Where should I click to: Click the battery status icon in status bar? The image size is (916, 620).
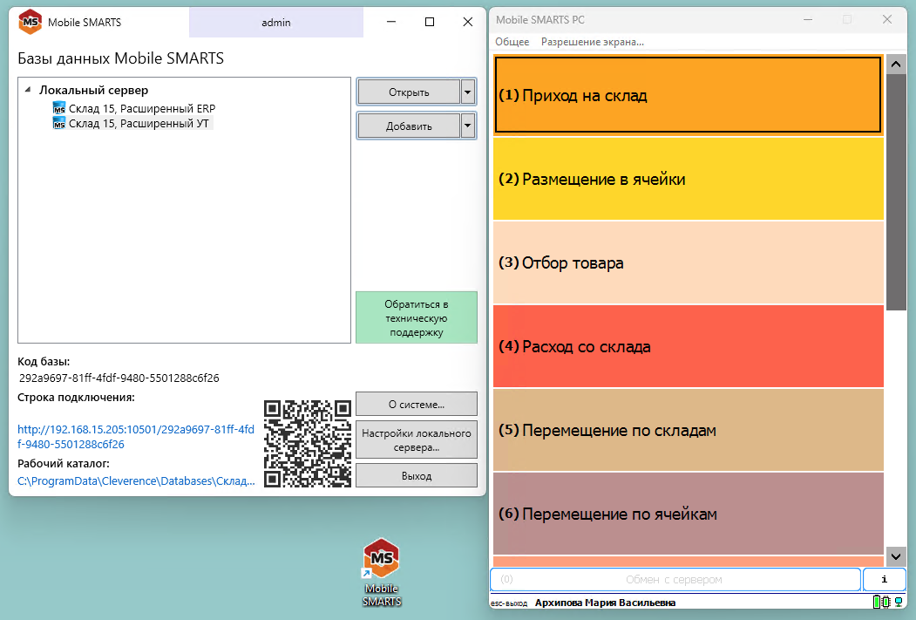pos(877,603)
